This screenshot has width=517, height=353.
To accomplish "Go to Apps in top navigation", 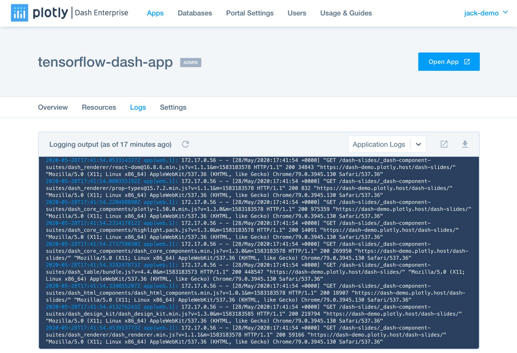I will pyautogui.click(x=155, y=13).
